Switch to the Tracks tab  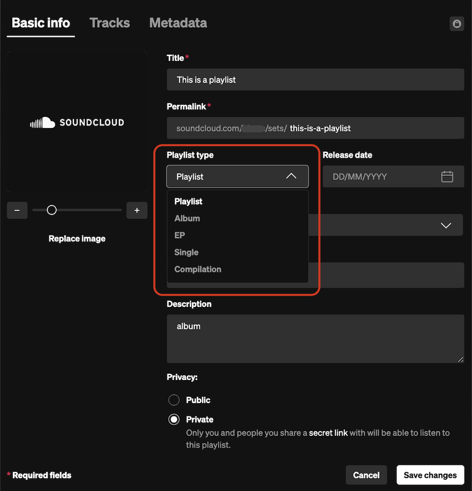[110, 23]
